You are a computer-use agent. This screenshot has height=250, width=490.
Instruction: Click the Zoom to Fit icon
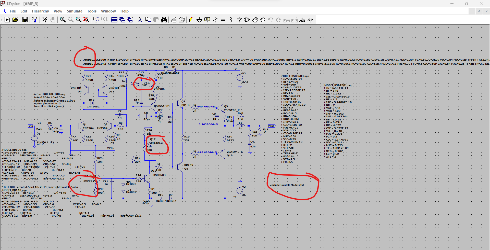point(87,20)
